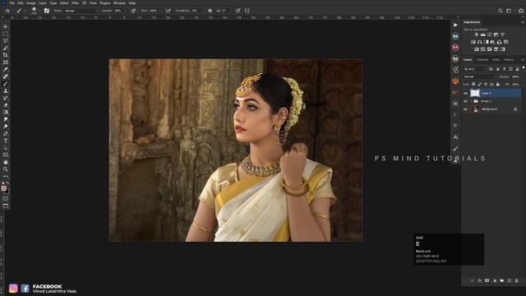The width and height of the screenshot is (526, 296).
Task: Open symmetry paint options icon
Action: click(x=247, y=11)
